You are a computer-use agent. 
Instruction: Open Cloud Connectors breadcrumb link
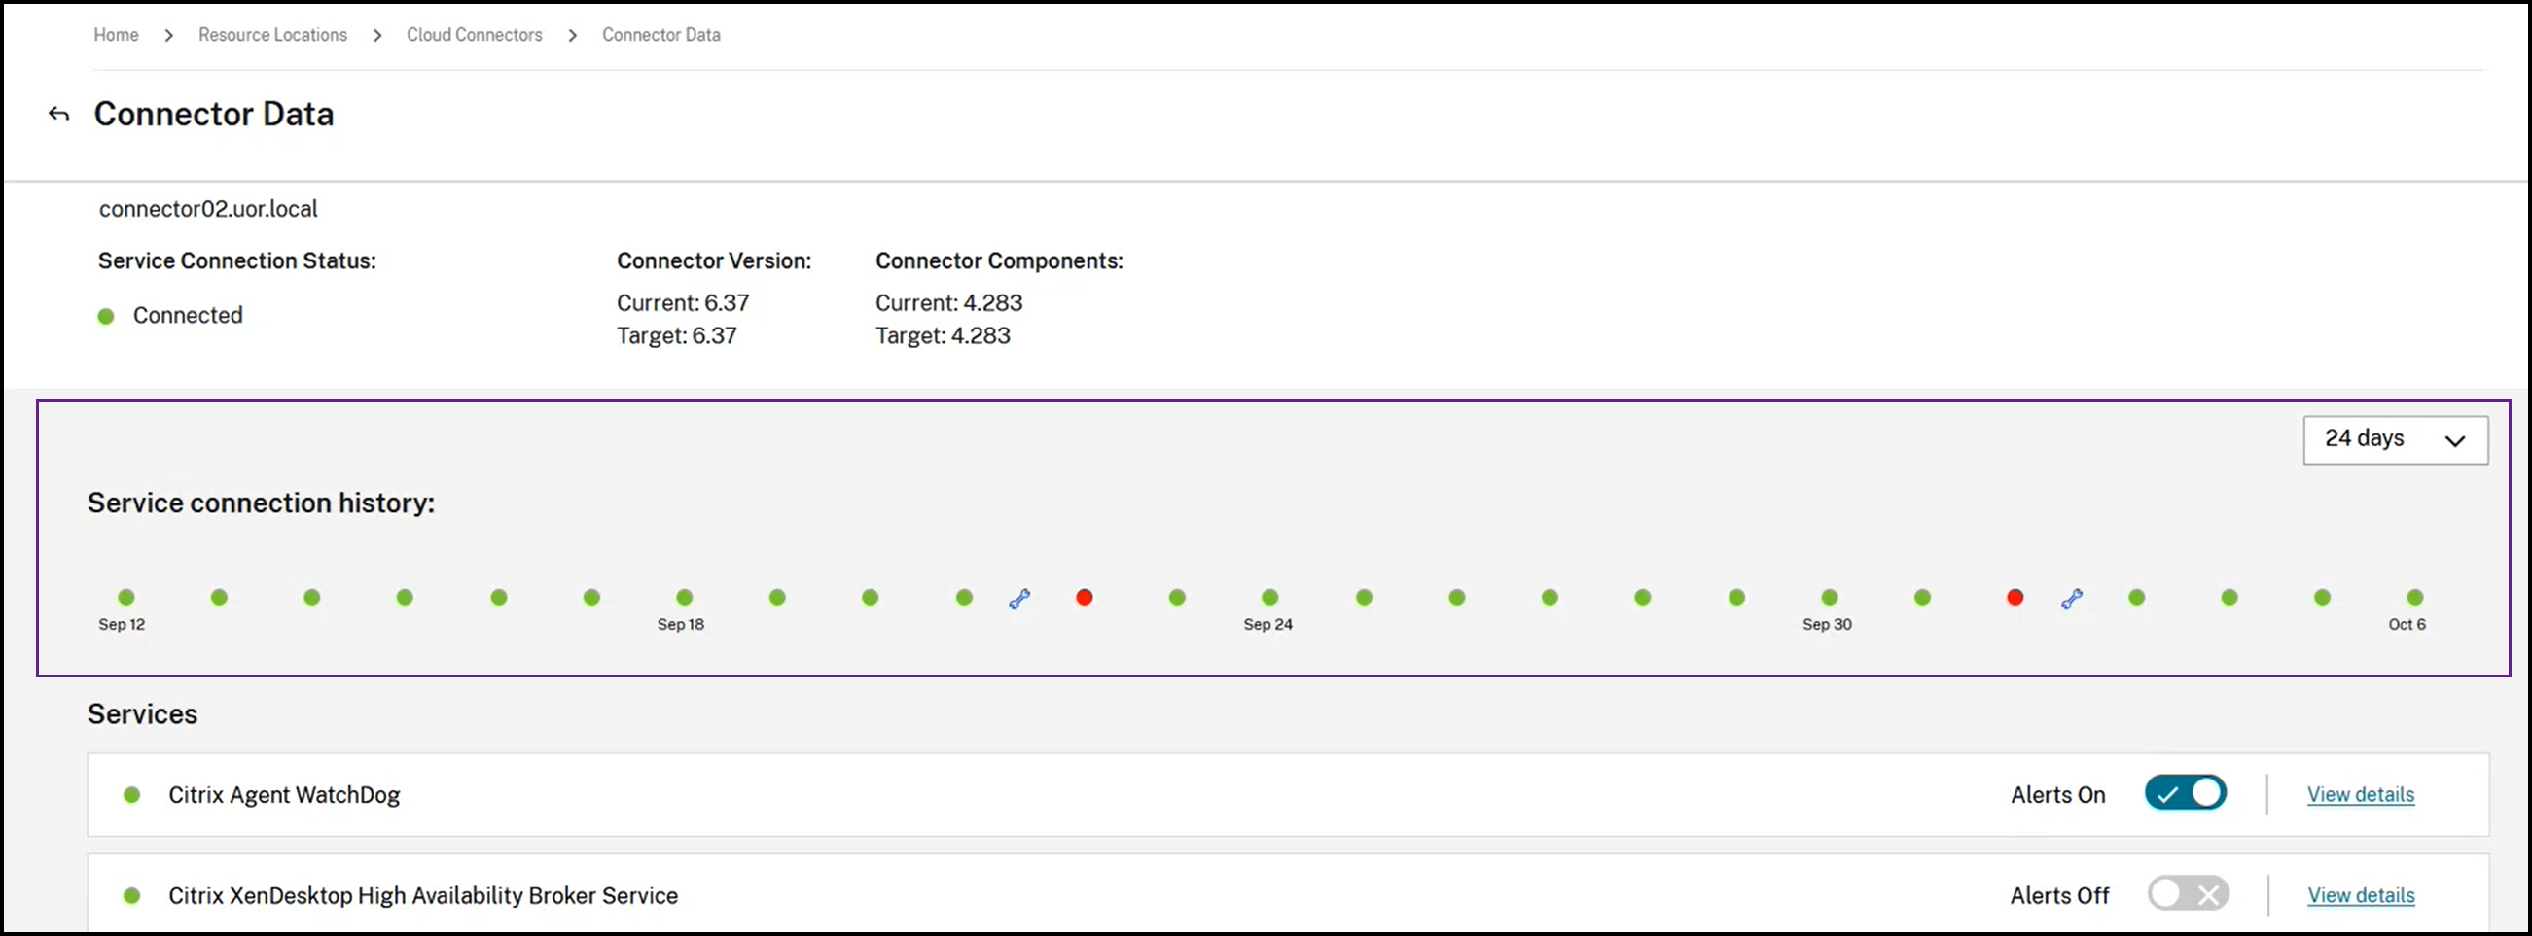pyautogui.click(x=475, y=34)
